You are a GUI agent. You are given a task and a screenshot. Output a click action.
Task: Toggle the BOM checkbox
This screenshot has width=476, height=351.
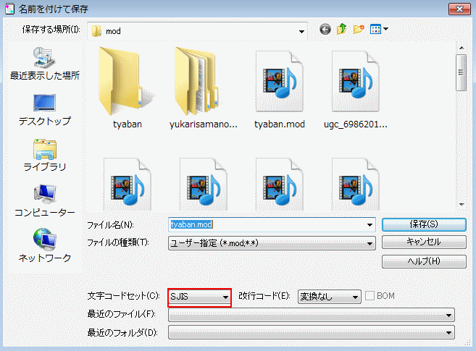click(369, 296)
